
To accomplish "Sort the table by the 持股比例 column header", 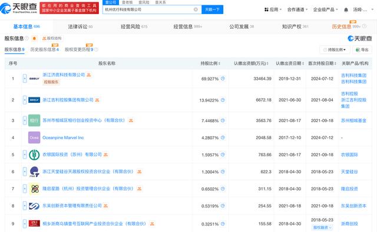I will pyautogui.click(x=210, y=63).
